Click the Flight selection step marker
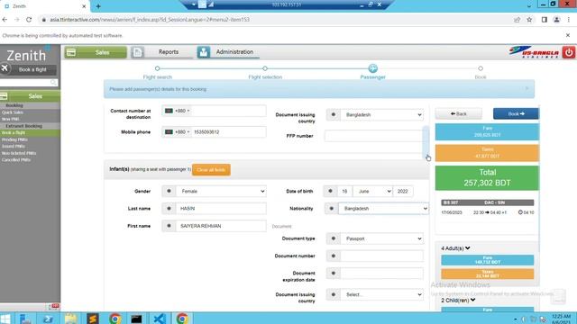The image size is (577, 324). pyautogui.click(x=265, y=68)
